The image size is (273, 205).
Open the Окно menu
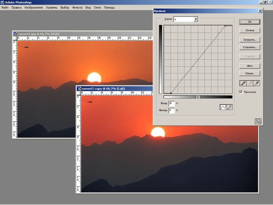[x=97, y=8]
